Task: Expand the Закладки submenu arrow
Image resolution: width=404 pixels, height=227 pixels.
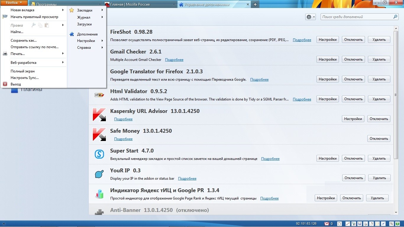Action: click(102, 10)
